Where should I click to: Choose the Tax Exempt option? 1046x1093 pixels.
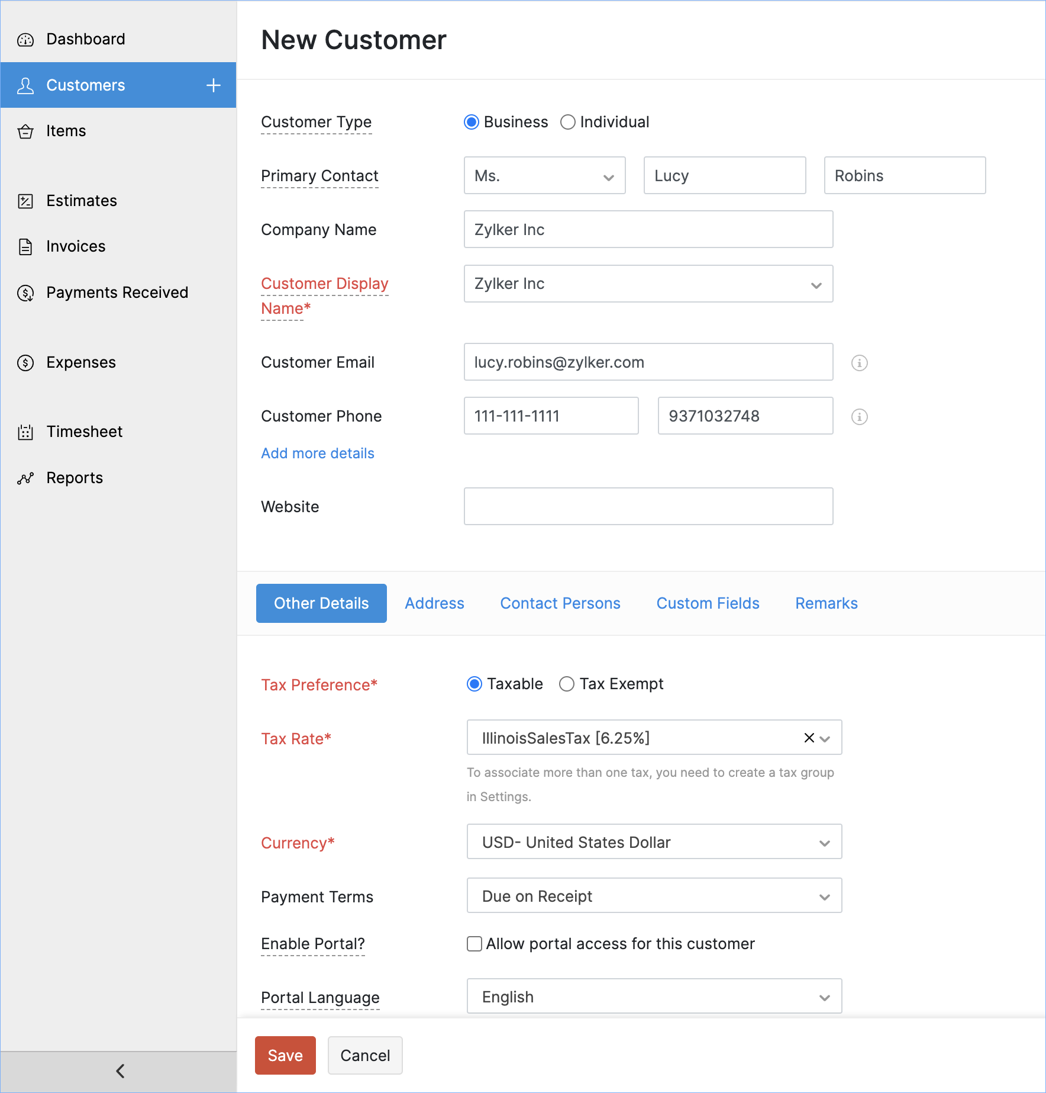point(567,684)
